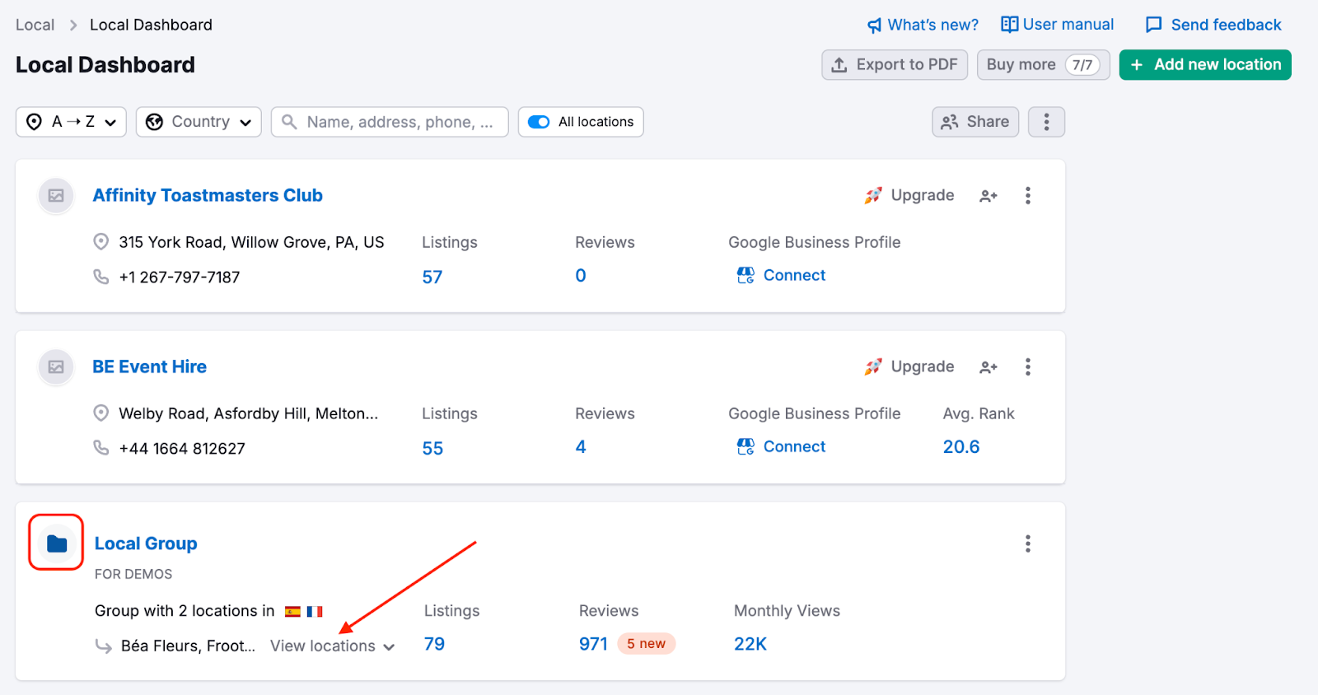Click the User manual book icon
The width and height of the screenshot is (1318, 695).
(1009, 25)
